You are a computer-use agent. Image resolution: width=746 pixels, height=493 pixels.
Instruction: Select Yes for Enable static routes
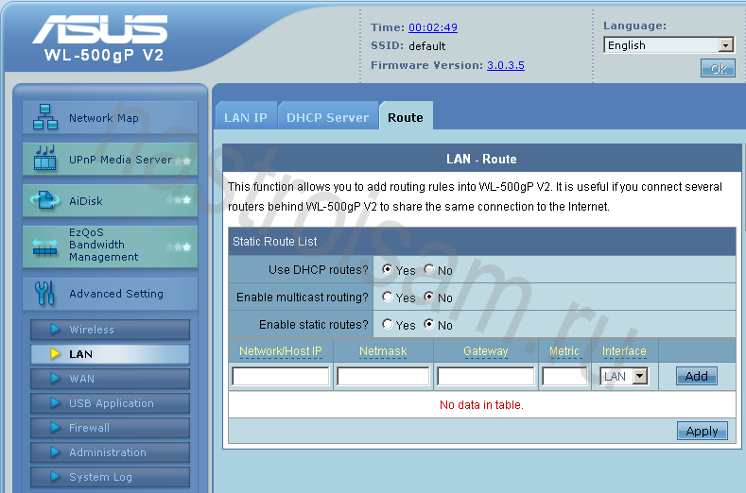(x=388, y=324)
